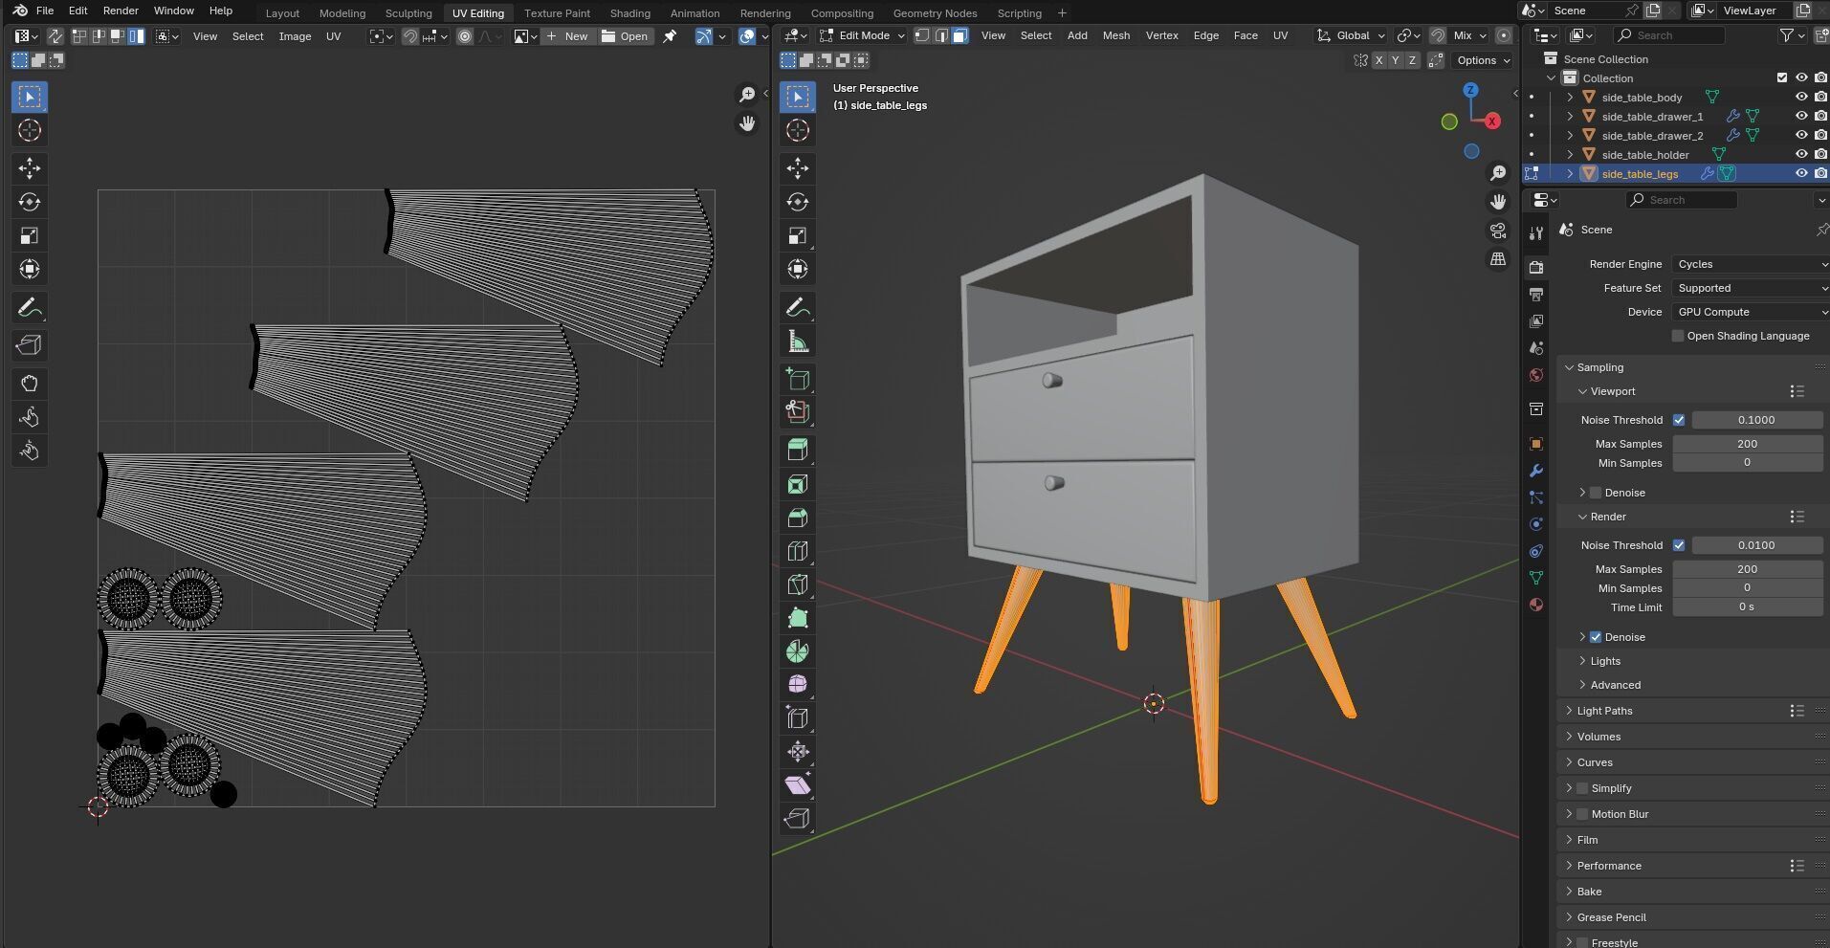Image resolution: width=1830 pixels, height=948 pixels.
Task: Switch to Modeling workspace tab
Action: click(342, 13)
